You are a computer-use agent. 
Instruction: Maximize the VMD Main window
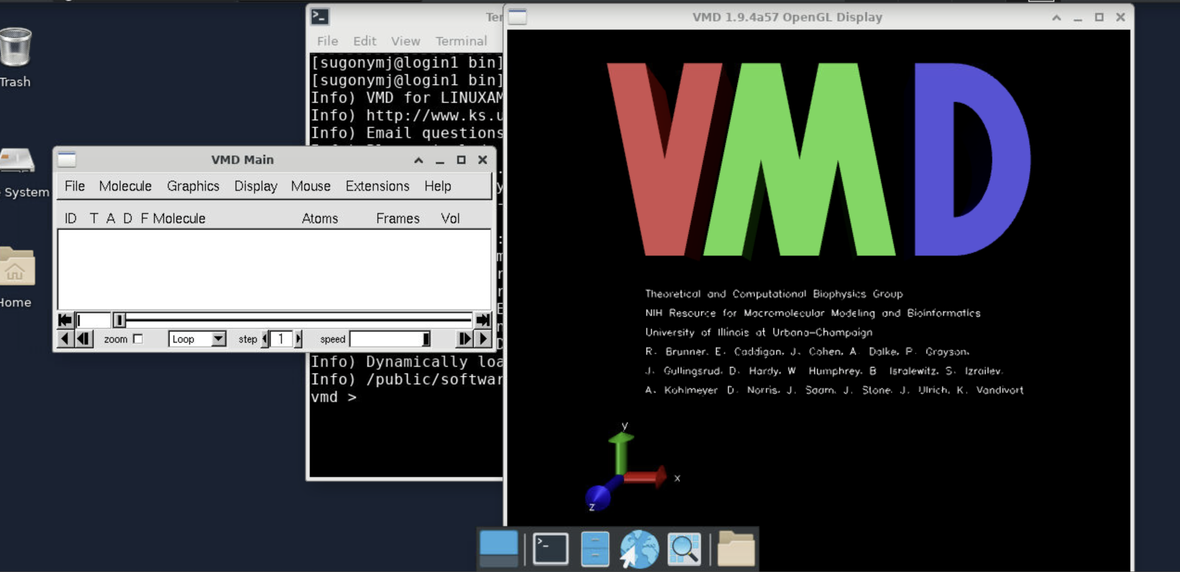click(x=461, y=160)
